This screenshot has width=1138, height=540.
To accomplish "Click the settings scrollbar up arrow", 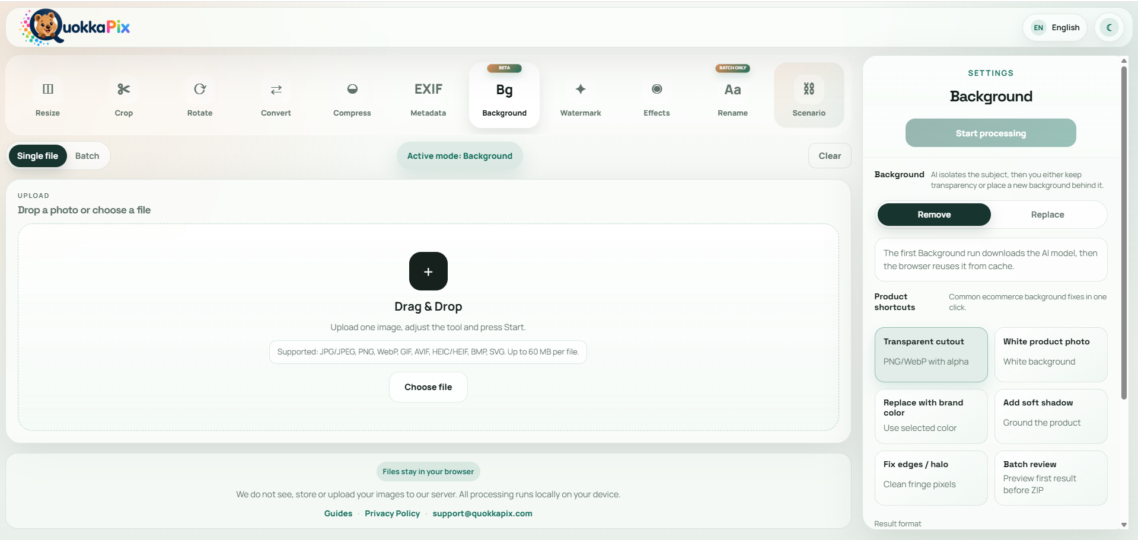I will 1124,60.
